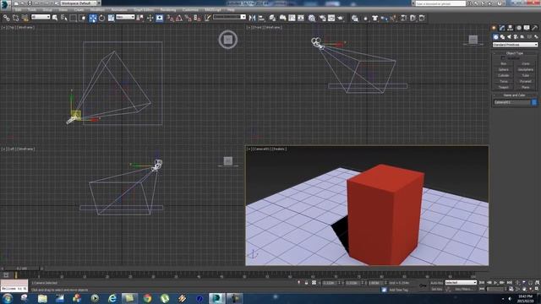This screenshot has height=304, width=541.
Task: Open Edit Named Selection Sets
Action: point(207,18)
